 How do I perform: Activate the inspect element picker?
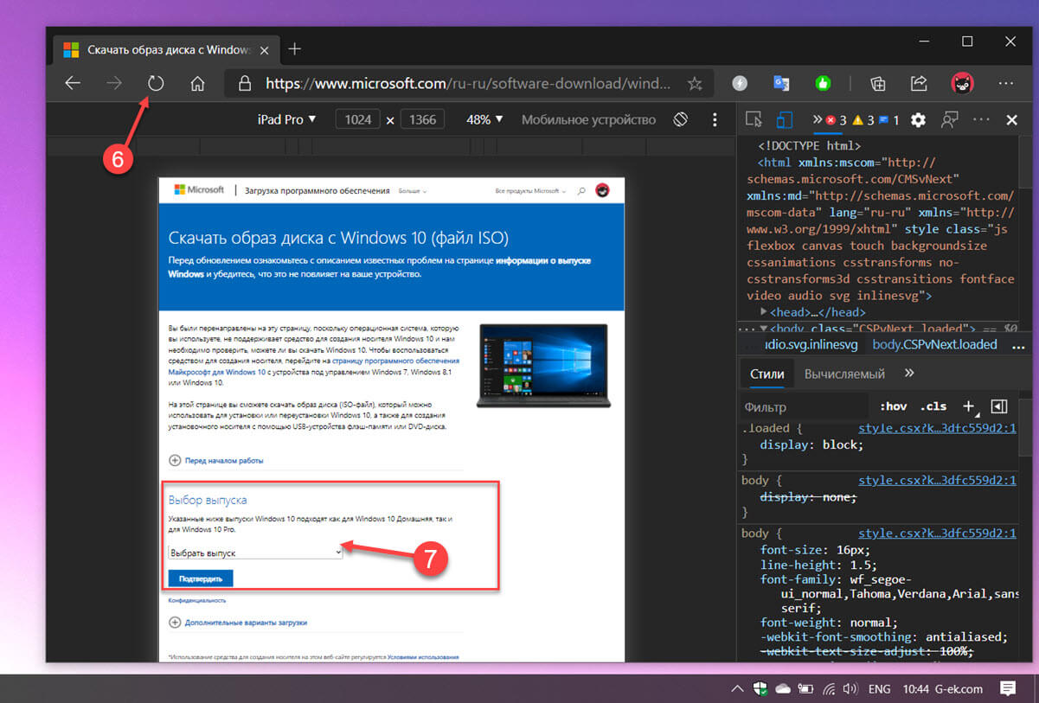click(754, 119)
